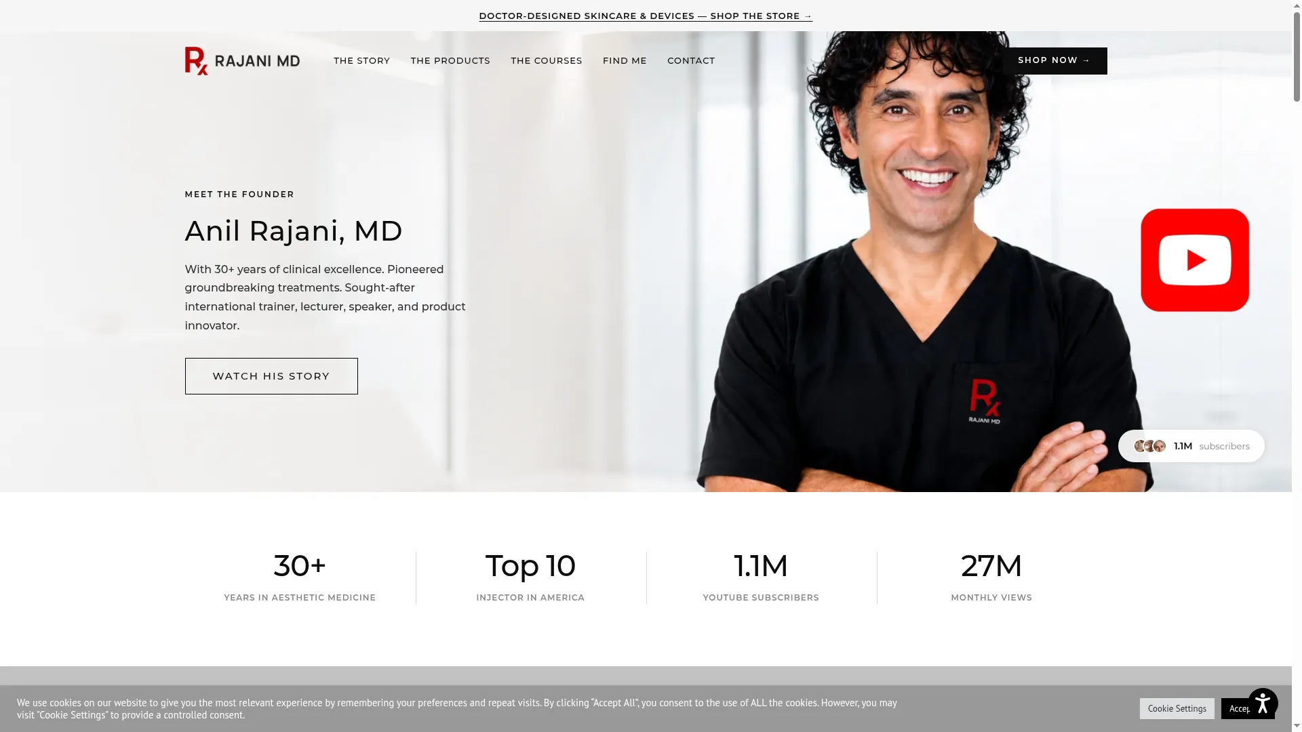Screen dimensions: 1302x732
Task: Select the 30+ years stat
Action: pyautogui.click(x=300, y=577)
